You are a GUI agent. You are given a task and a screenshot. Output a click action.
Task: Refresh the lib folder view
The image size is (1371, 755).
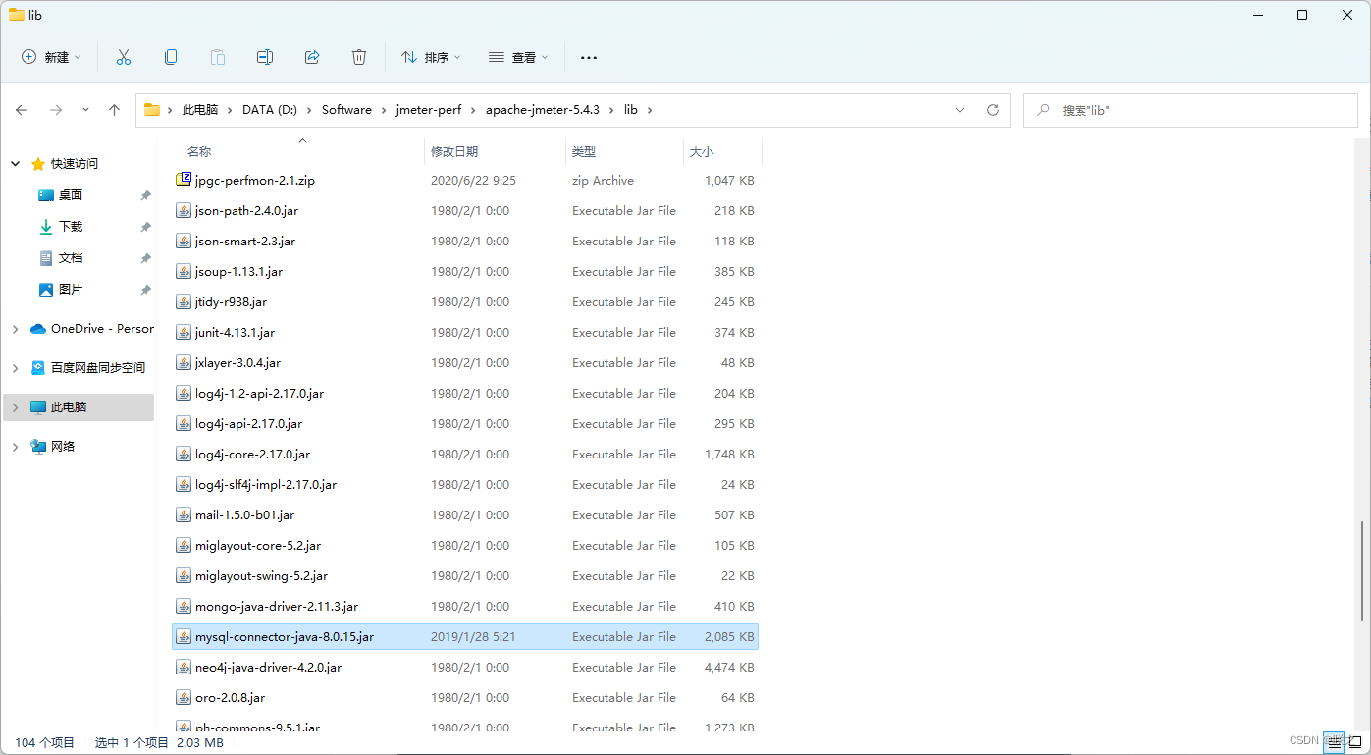[x=993, y=110]
